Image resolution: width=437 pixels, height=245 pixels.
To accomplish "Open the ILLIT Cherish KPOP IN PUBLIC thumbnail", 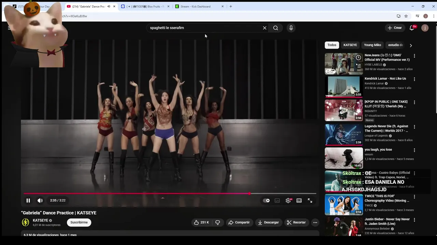I will pyautogui.click(x=344, y=110).
